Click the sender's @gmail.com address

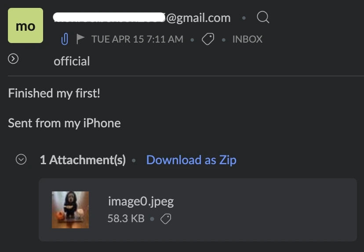(x=142, y=18)
